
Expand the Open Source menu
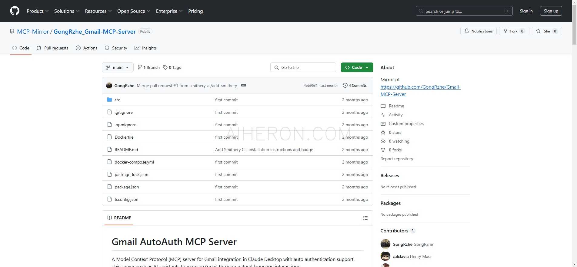(134, 11)
